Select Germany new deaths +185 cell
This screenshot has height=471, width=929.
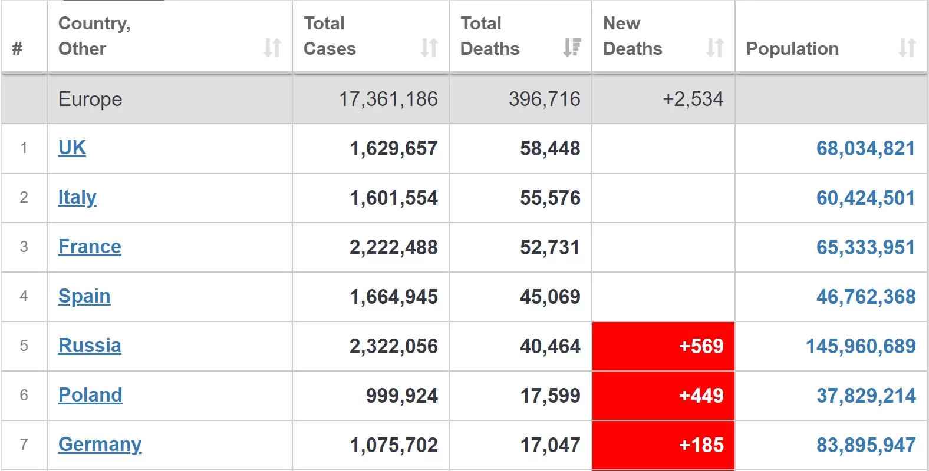(663, 445)
